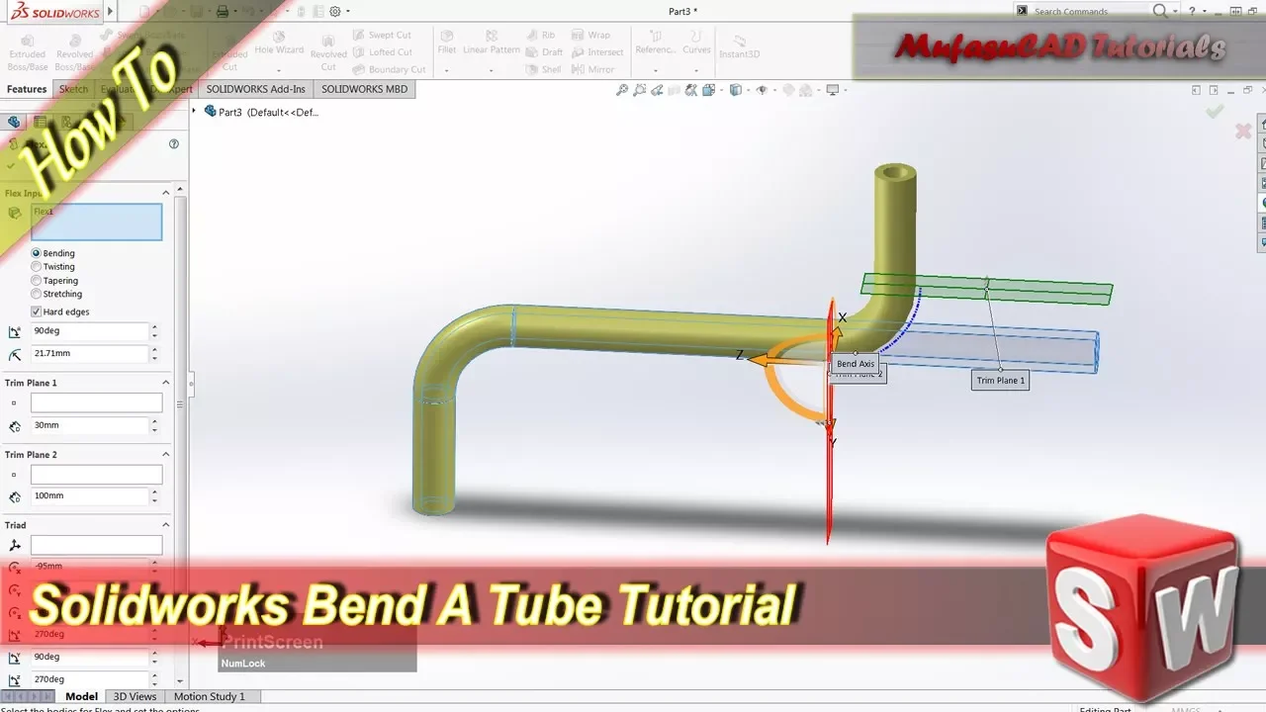
Task: Open the Reference Geometry tool
Action: click(x=656, y=42)
